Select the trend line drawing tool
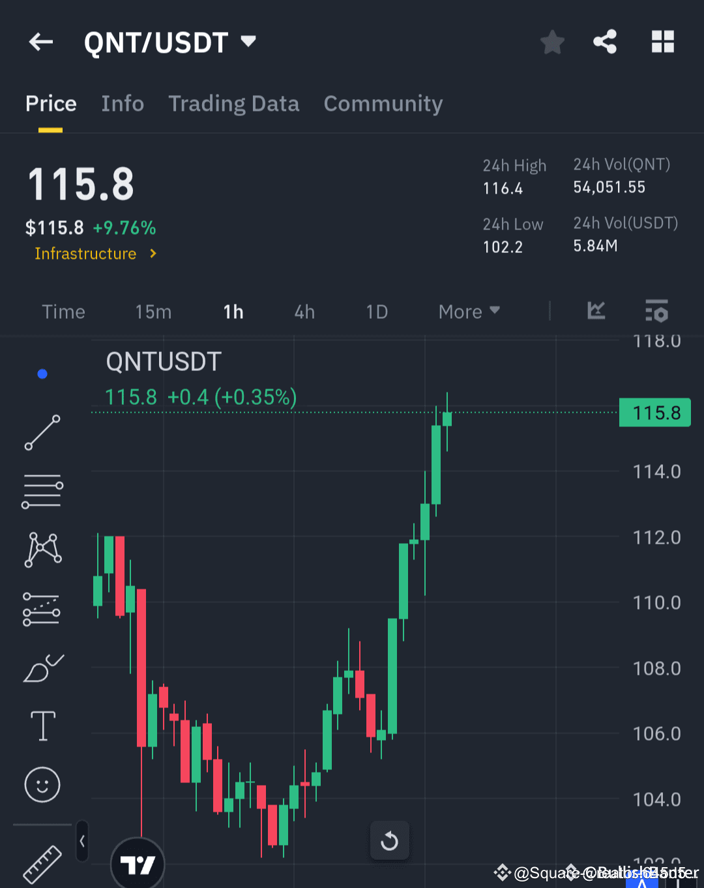 point(42,432)
